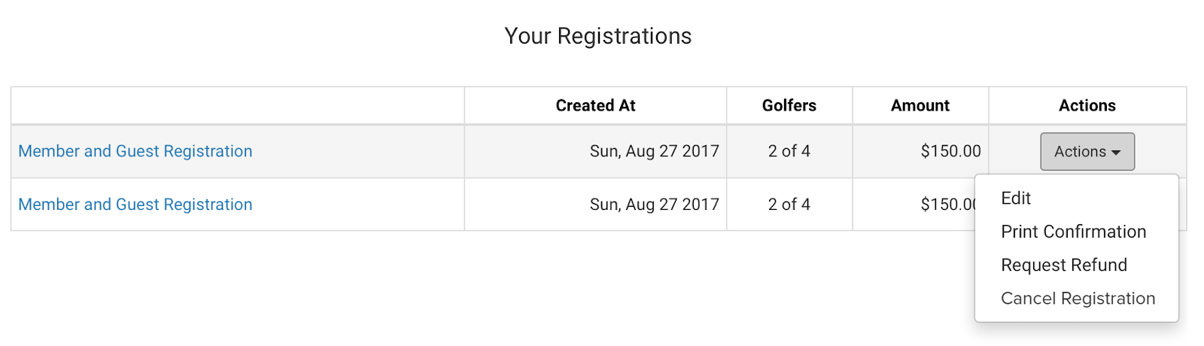Choose Edit from the actions menu
1204x346 pixels.
1016,199
